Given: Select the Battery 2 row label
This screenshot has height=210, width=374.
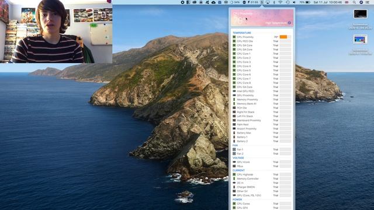Looking at the screenshot, I should (242, 141).
